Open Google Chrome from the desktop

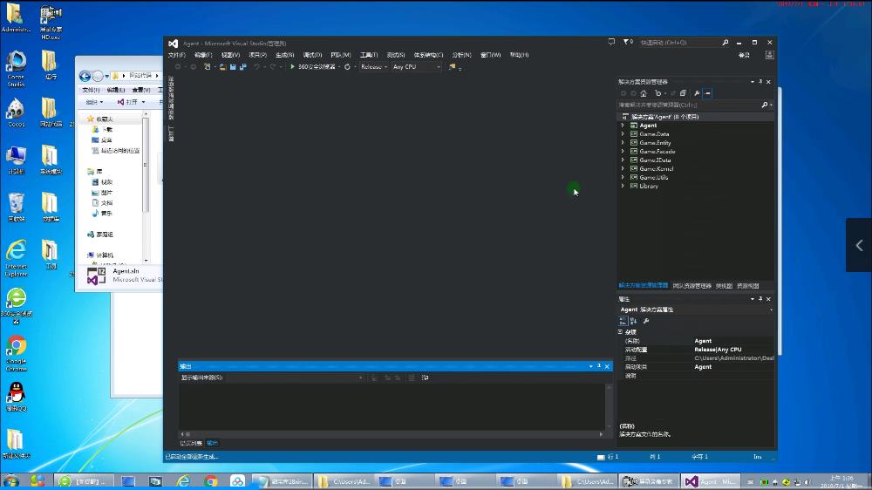(16, 347)
